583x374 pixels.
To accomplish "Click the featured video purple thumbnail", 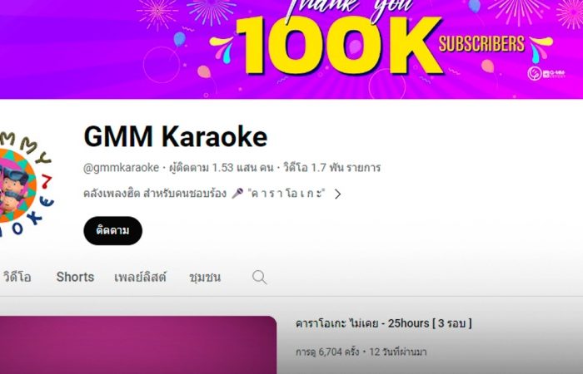I will pyautogui.click(x=138, y=345).
